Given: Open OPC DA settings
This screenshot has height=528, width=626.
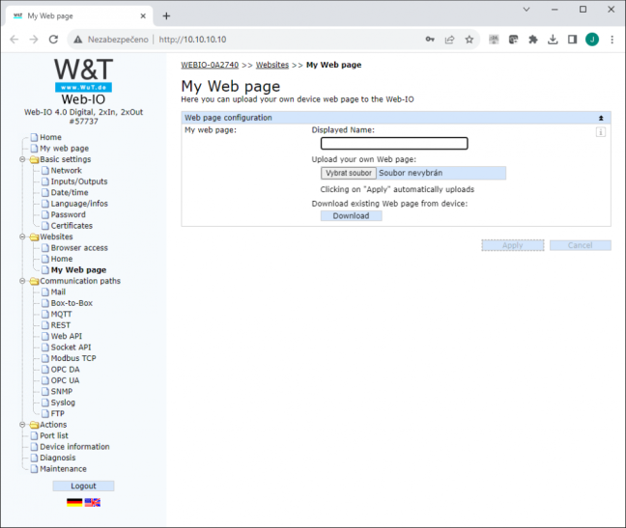Looking at the screenshot, I should coord(65,370).
